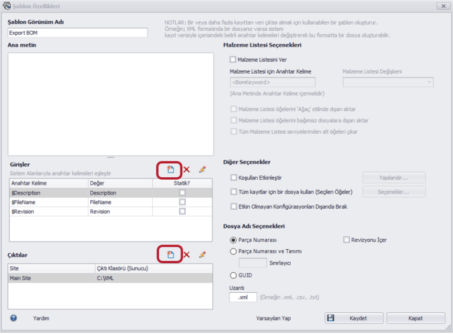Edit selected entry with Girişler pencil icon
Screen dimensions: 453x334
coord(202,170)
